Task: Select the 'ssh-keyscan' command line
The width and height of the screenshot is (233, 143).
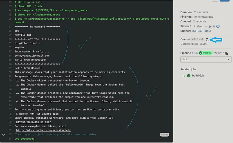Action: click(51, 10)
